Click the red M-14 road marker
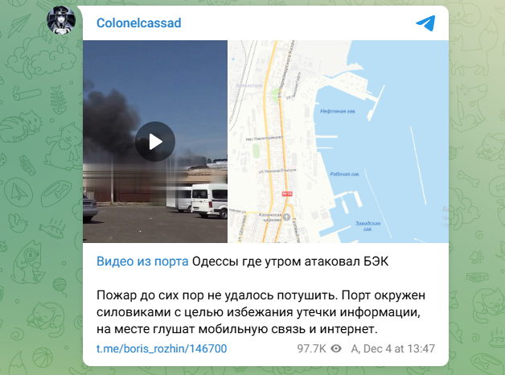Screen dimensions: 505x375 [287, 194]
